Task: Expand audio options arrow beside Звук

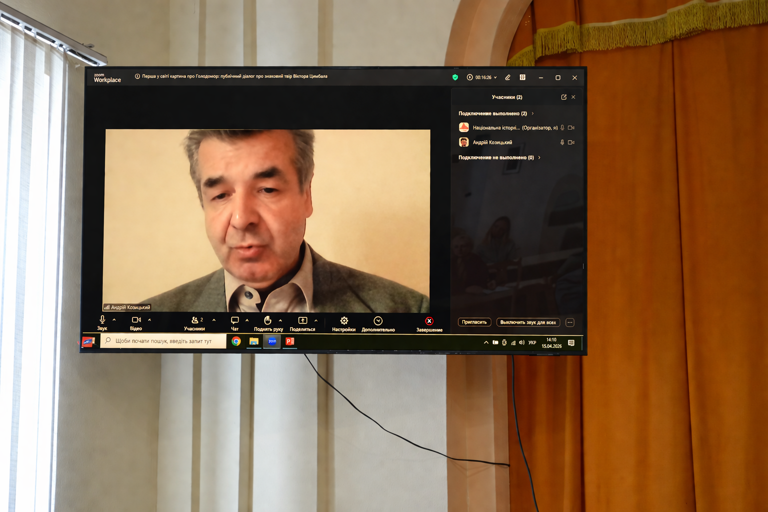Action: click(114, 320)
